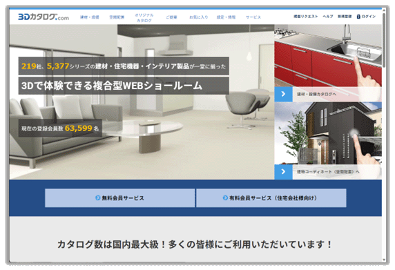Click the circle arrow icon on 有料会員サービス
Viewport: 395px width, 270px height.
(225, 198)
